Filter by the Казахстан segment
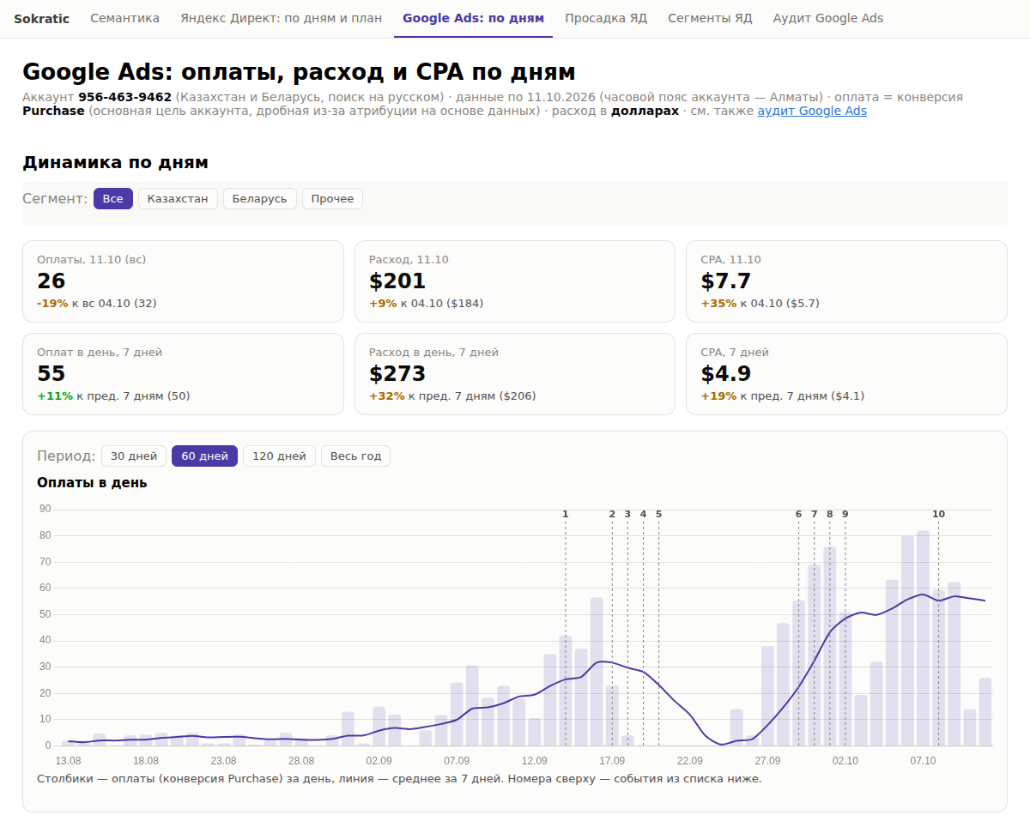 [x=178, y=198]
